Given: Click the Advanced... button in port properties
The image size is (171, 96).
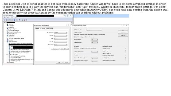Looking at the screenshot, I should 55,49.
